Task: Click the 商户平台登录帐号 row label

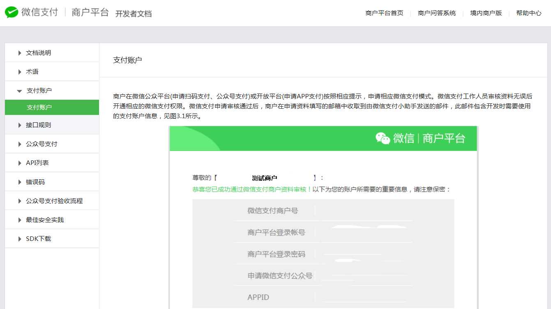Action: click(276, 232)
